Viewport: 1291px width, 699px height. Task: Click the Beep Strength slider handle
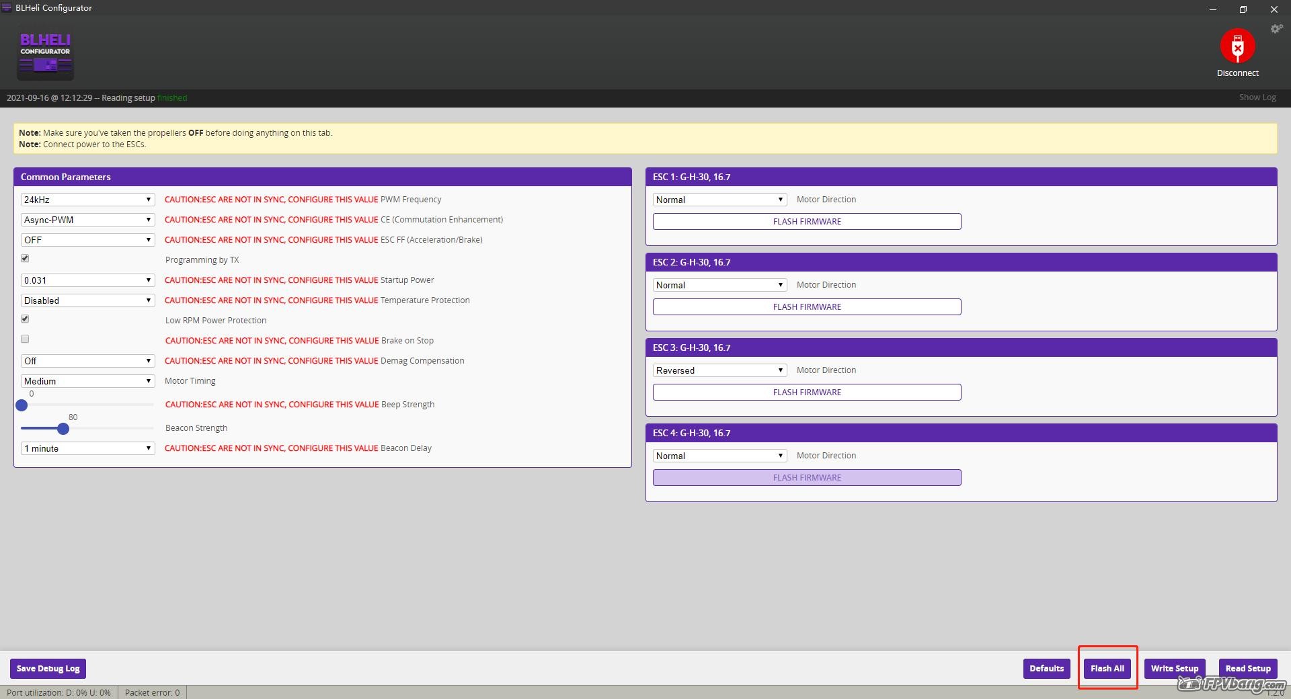[x=22, y=405]
